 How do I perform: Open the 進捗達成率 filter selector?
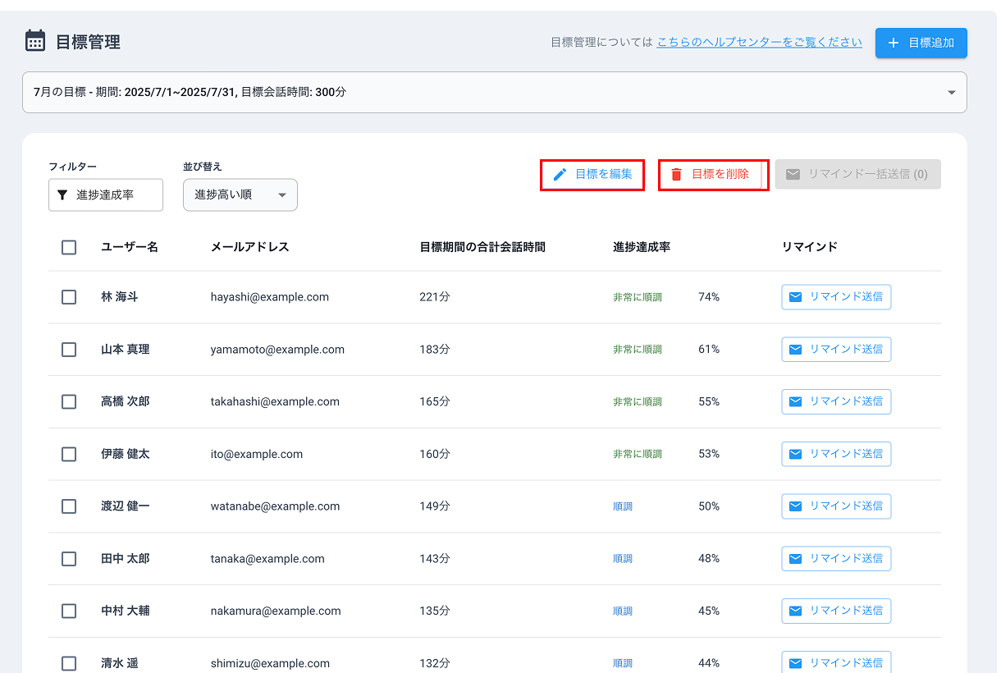pyautogui.click(x=105, y=195)
